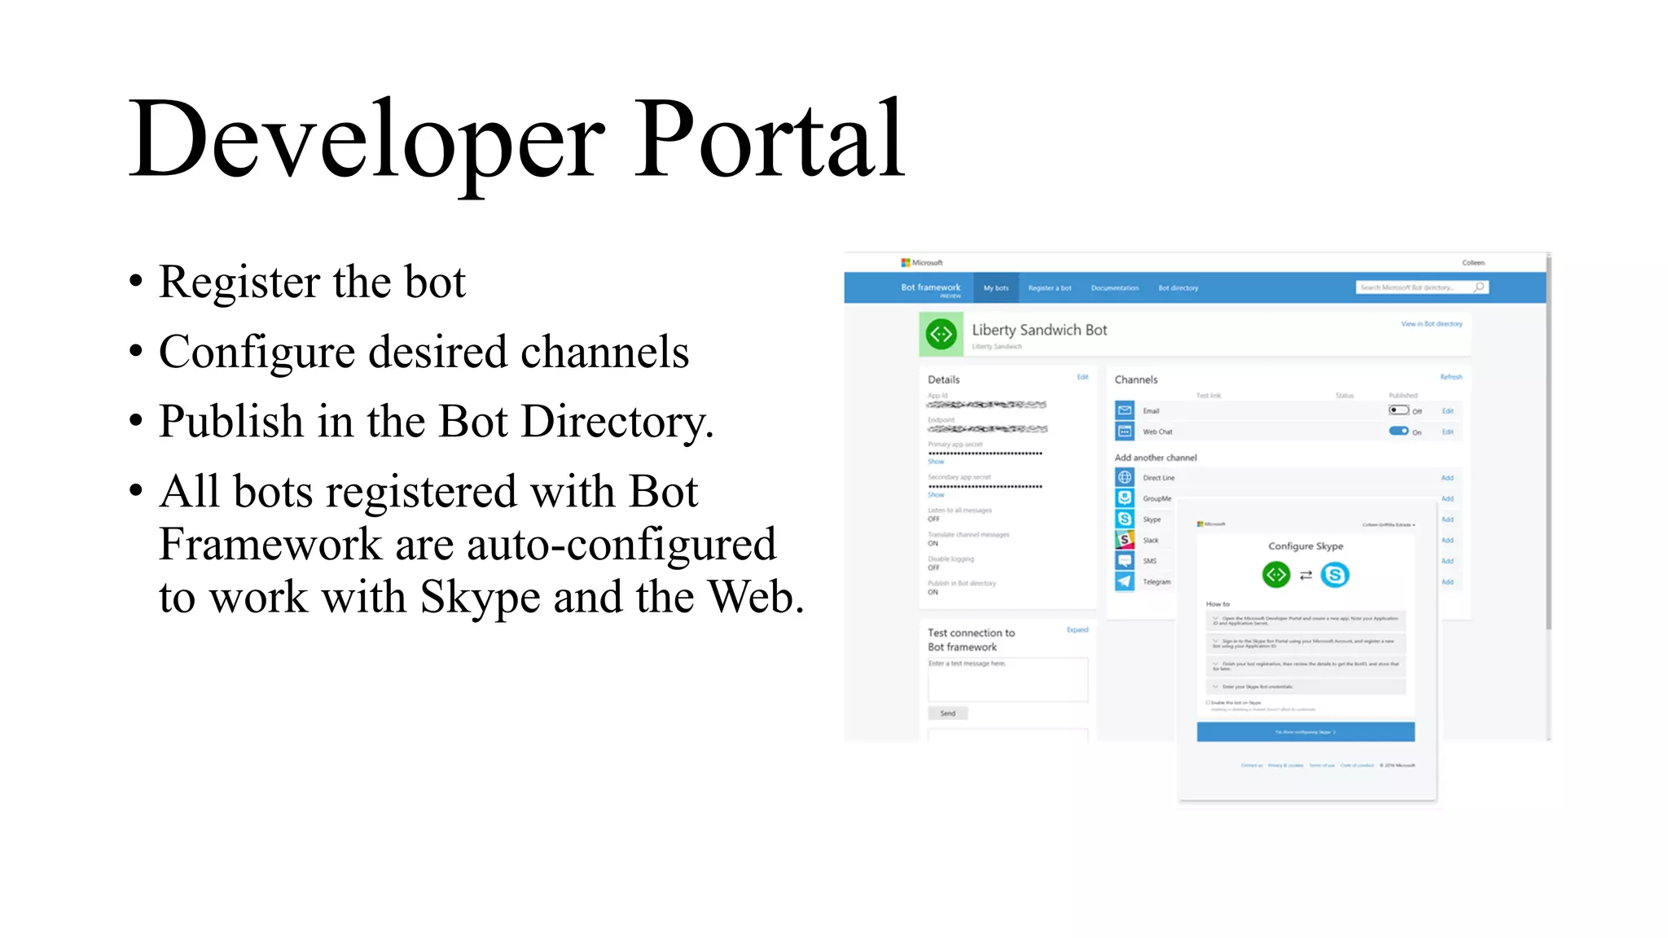Click the Enter a test message box
1668x938 pixels.
(1008, 679)
